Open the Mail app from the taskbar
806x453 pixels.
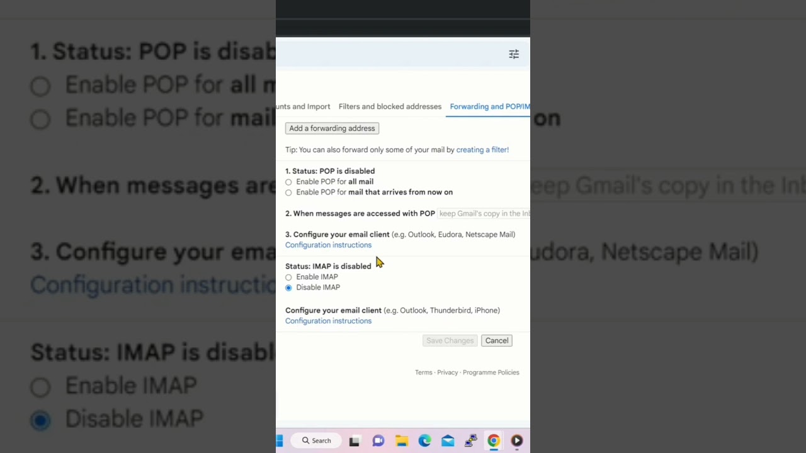click(448, 441)
